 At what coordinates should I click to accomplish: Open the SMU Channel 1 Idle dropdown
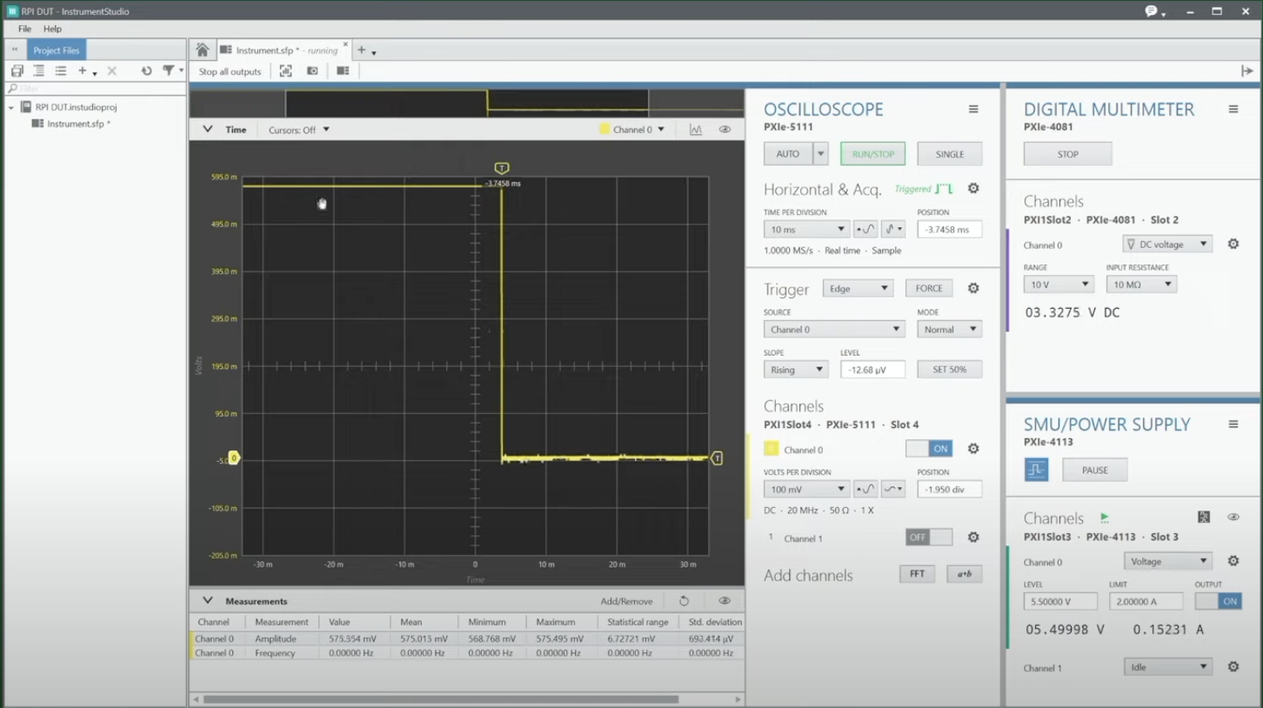click(x=1168, y=667)
